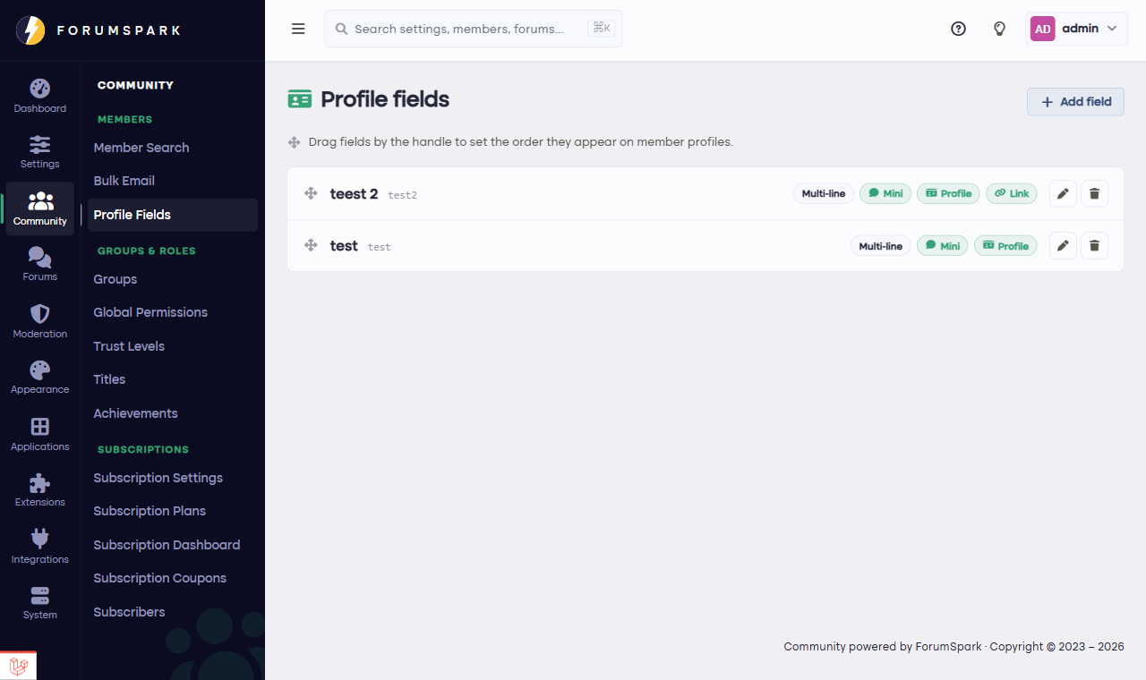Open the Settings sliders section
Viewport: 1146px width, 680px height.
(39, 152)
